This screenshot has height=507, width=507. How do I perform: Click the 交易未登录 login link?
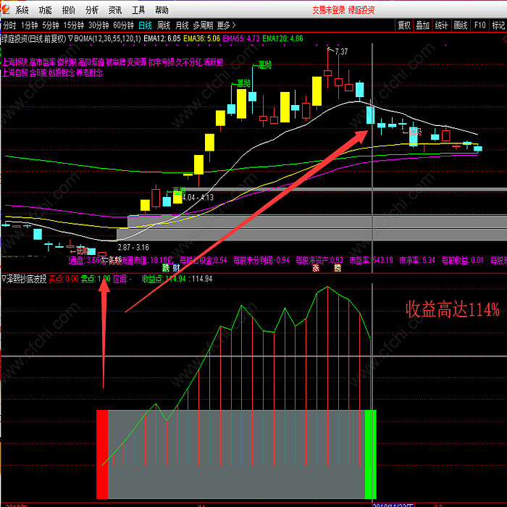pyautogui.click(x=329, y=10)
